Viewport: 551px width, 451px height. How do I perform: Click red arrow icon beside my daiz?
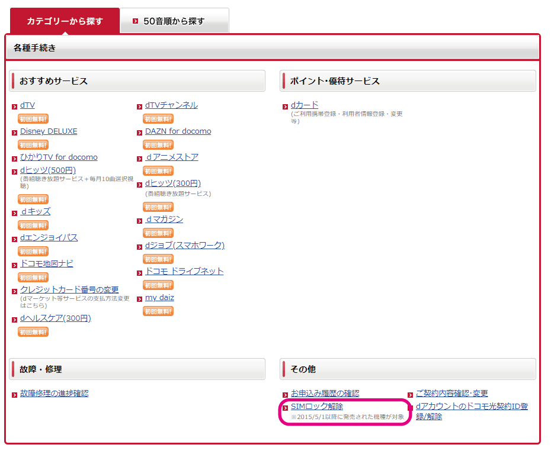pos(139,299)
